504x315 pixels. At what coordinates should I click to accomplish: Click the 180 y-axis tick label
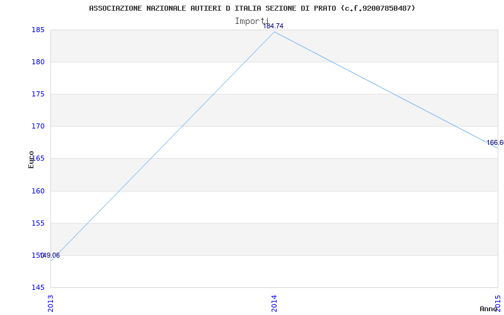(38, 62)
